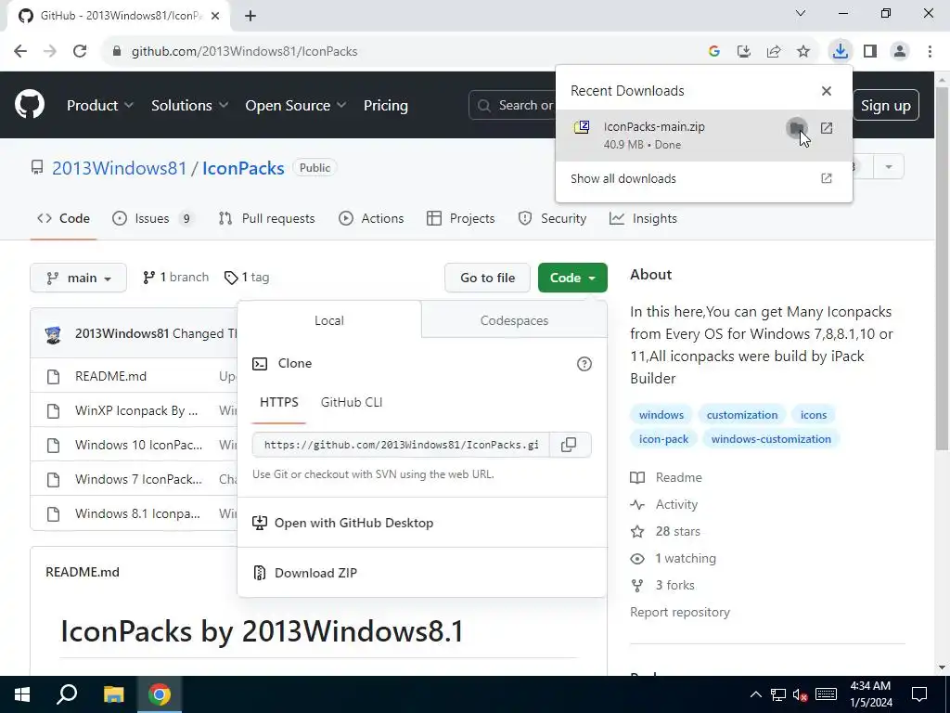Open Windows taskbar search
950x713 pixels.
(x=67, y=694)
